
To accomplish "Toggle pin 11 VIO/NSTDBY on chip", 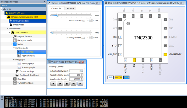I will tap(165, 55).
